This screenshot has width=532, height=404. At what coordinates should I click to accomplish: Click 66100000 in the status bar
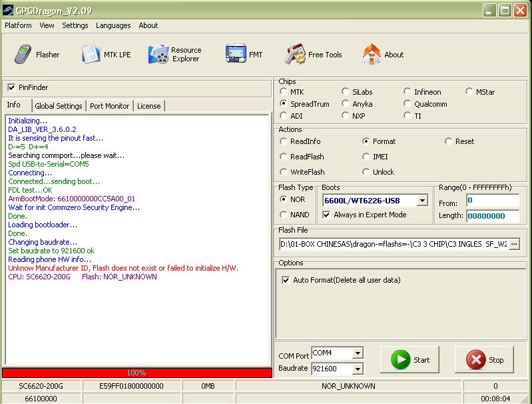coord(41,399)
